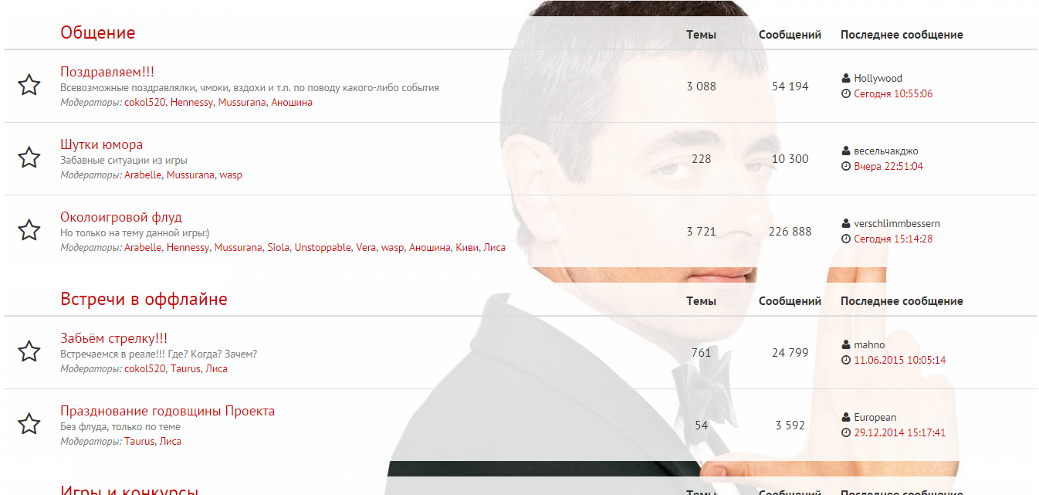Toggle favorite star for Поздравляем!!! forum

pos(29,85)
